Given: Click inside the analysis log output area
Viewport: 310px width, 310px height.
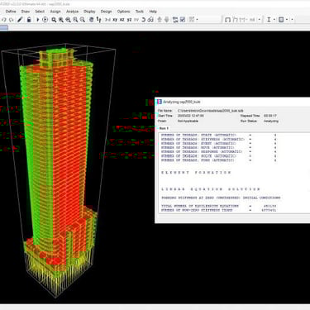Looking at the screenshot, I should (234, 173).
